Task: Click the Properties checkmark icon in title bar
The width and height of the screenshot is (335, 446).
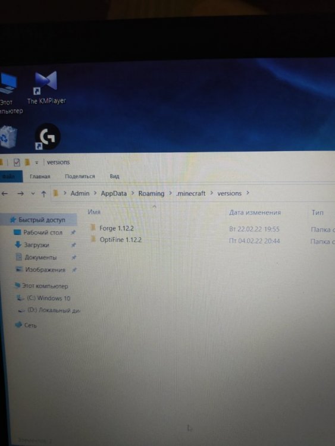Action: pos(17,162)
